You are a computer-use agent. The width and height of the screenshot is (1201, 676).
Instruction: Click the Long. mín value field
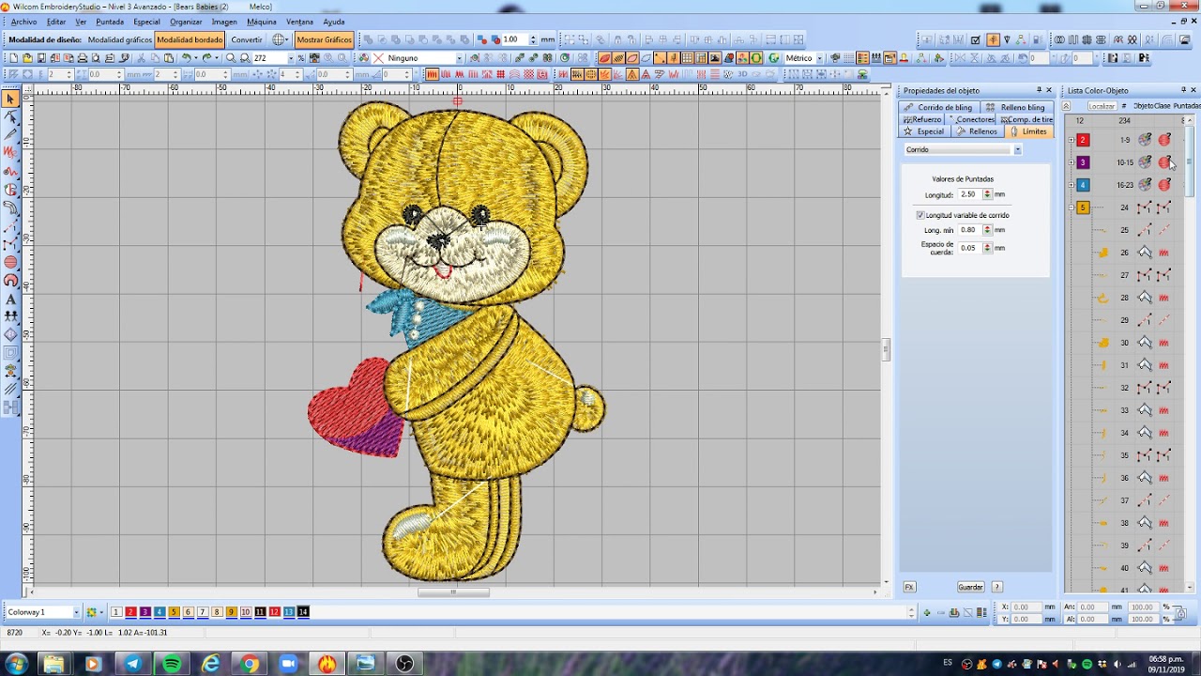click(969, 229)
